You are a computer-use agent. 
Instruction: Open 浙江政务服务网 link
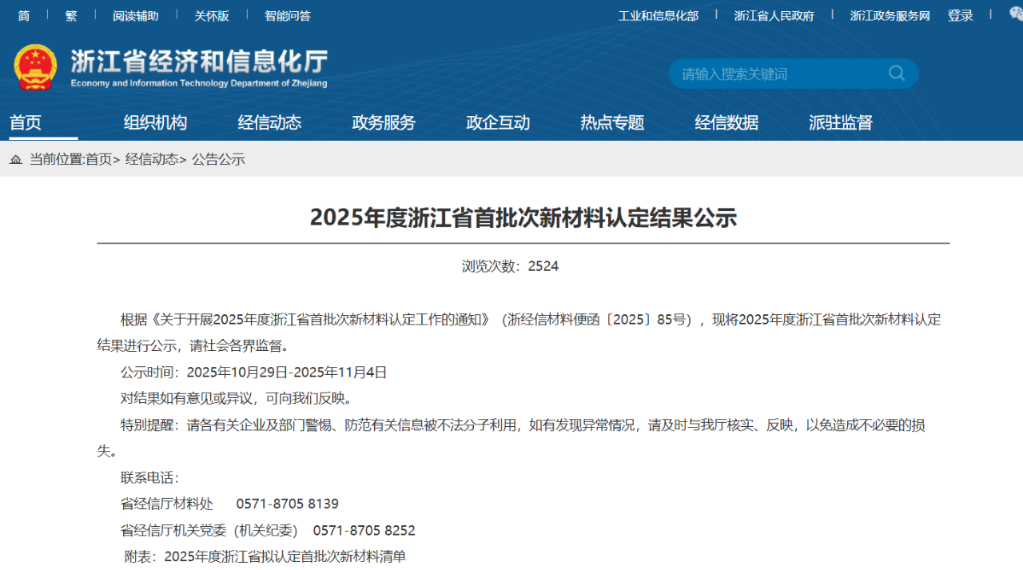(x=890, y=16)
